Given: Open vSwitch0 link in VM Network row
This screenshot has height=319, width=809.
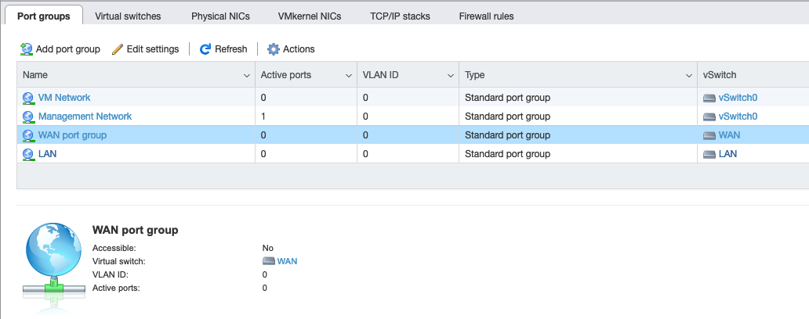Looking at the screenshot, I should (x=738, y=98).
